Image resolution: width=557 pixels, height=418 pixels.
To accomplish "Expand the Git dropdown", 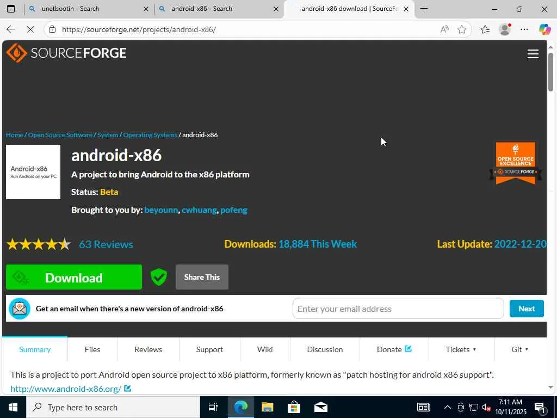I will coord(519,349).
